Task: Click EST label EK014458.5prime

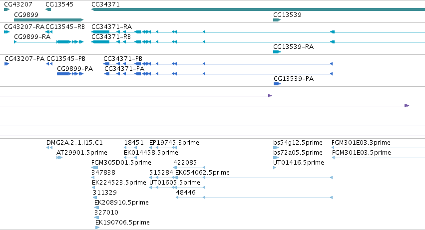Action: [x=151, y=153]
